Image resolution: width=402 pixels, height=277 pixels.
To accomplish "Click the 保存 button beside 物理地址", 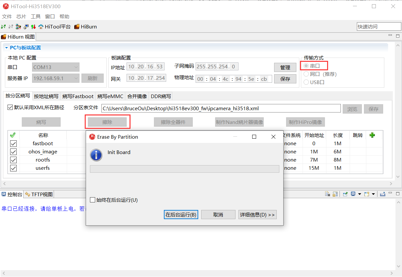I will 285,79.
